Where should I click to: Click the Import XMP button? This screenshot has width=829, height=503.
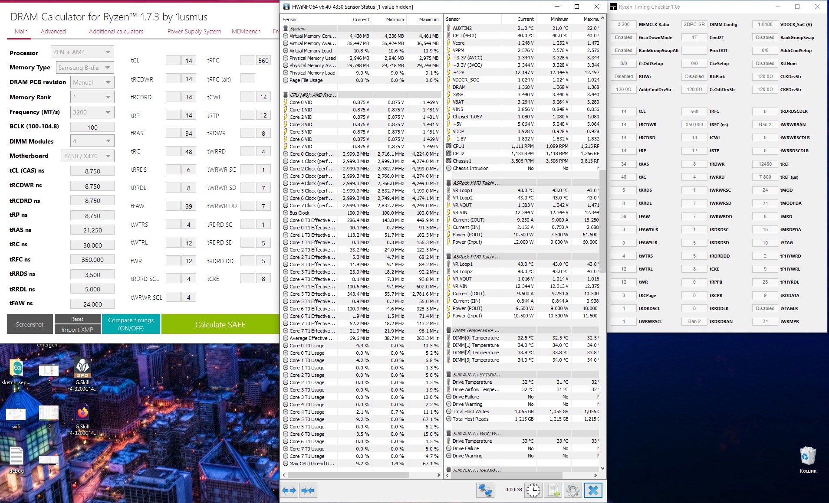tap(77, 330)
